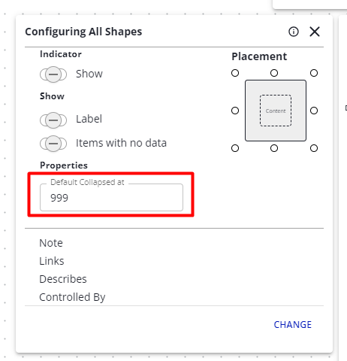
Task: Toggle the Items with no data switch
Action: click(53, 144)
